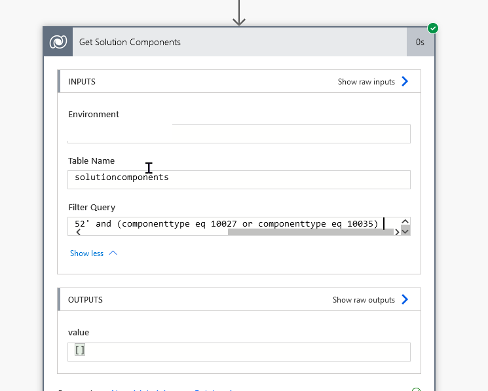This screenshot has width=488, height=391.
Task: Click the Filter Query scroll-left arrow
Action: (x=79, y=232)
